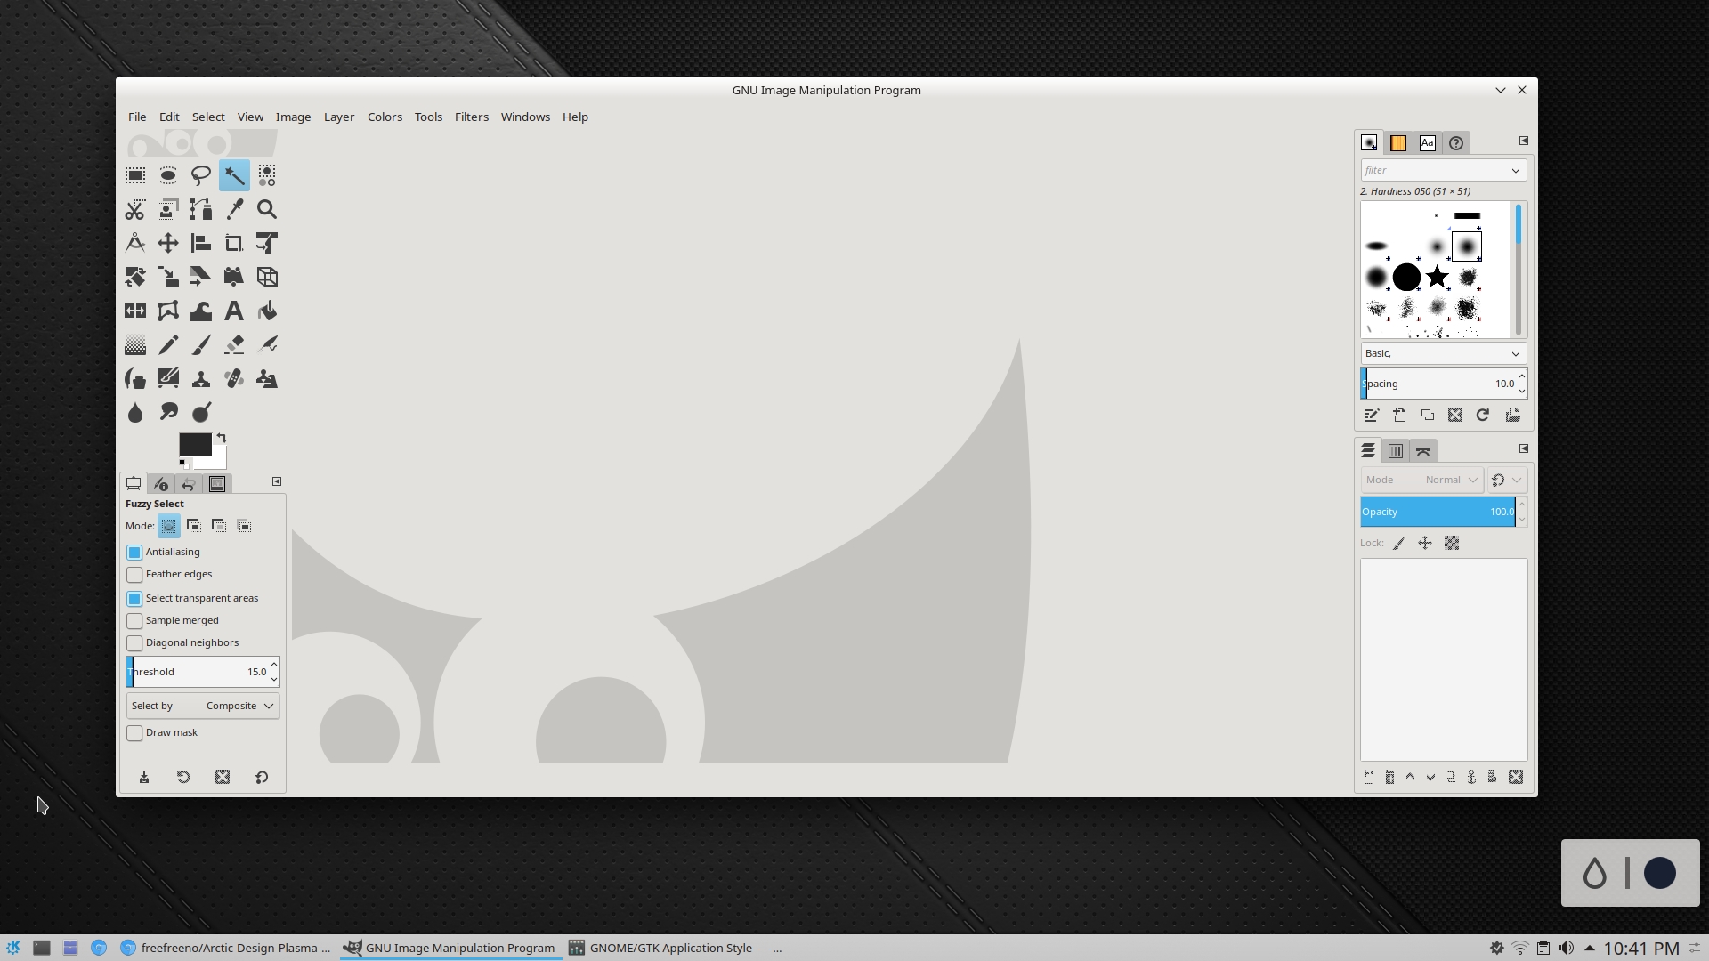The width and height of the screenshot is (1709, 961).
Task: Refresh brushes list
Action: pos(1483,415)
